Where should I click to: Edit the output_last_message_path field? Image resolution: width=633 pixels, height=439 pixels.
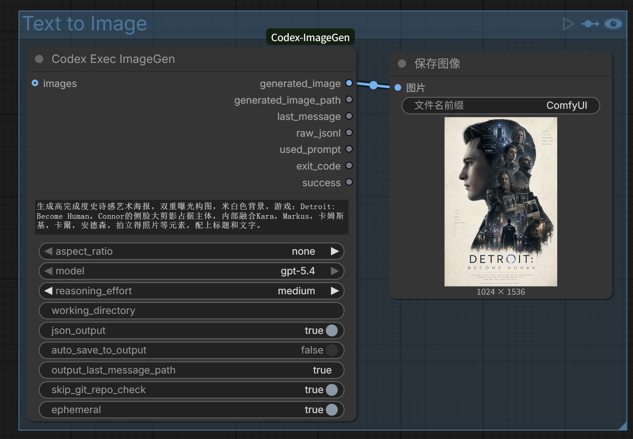click(192, 370)
